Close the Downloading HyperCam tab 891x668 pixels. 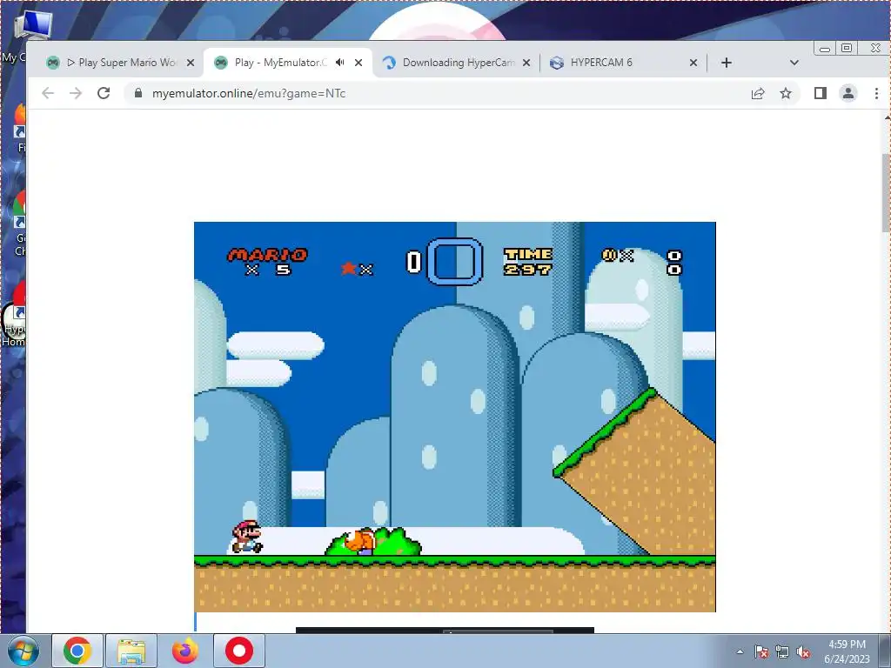[526, 63]
